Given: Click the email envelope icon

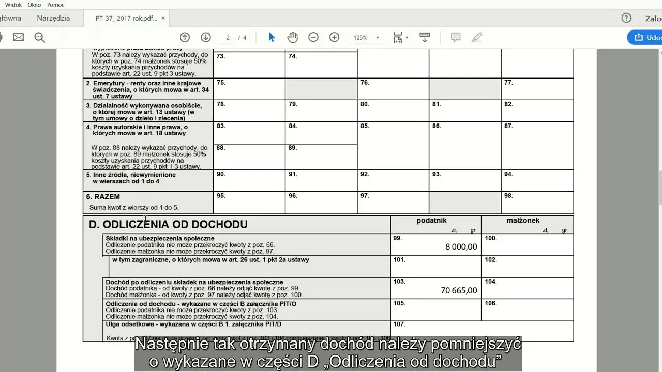Looking at the screenshot, I should point(18,37).
